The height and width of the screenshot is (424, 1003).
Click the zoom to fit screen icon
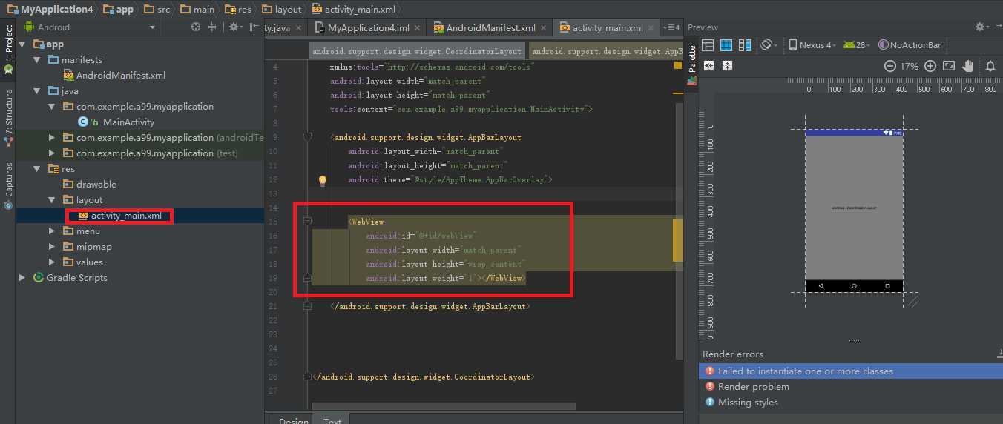pyautogui.click(x=949, y=66)
